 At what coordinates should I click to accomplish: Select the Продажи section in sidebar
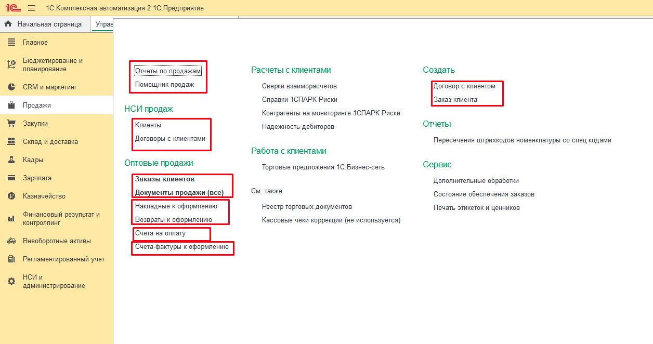tap(37, 105)
